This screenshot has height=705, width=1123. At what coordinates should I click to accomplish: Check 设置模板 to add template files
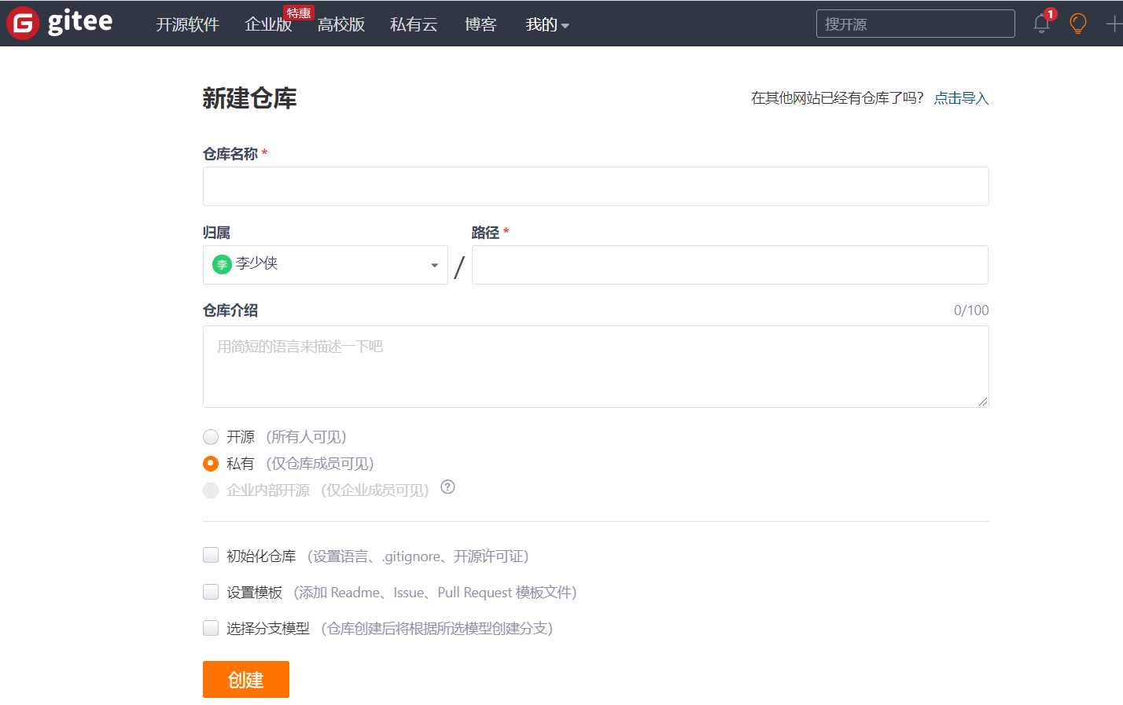pos(210,591)
